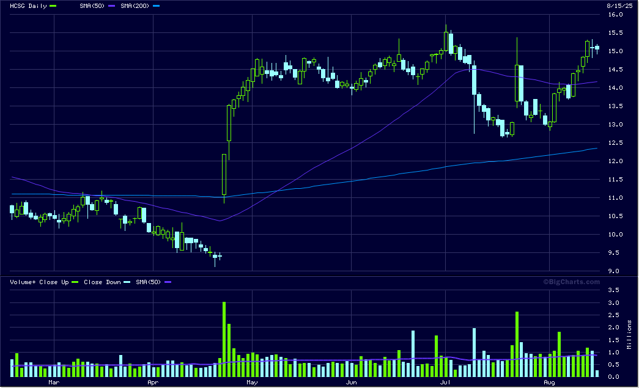The width and height of the screenshot is (639, 388).
Task: Select the Mar month label
Action: (54, 383)
